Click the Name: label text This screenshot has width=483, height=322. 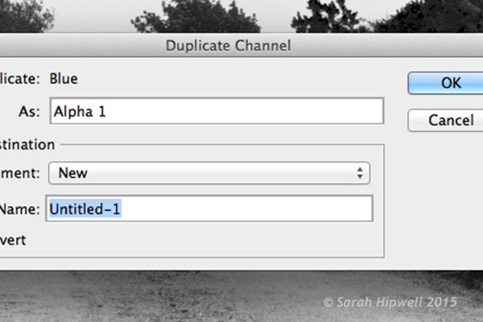tap(19, 209)
